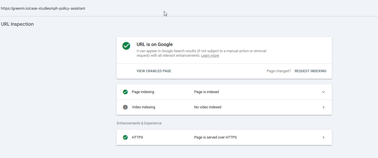Screen dimensions: 378x158
Task: Select the HTTPS row label
Action: click(137, 137)
